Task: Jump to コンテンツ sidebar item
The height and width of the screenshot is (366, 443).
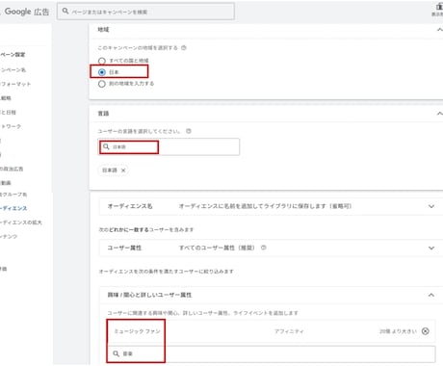Action: click(9, 237)
